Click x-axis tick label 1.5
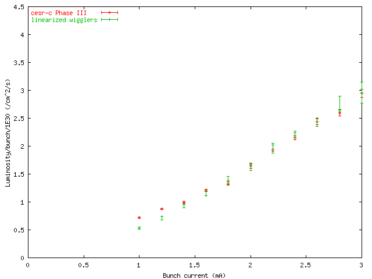The image size is (372, 279). click(195, 265)
